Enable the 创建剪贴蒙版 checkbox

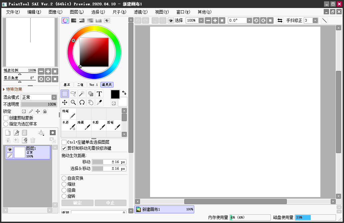click(6, 118)
